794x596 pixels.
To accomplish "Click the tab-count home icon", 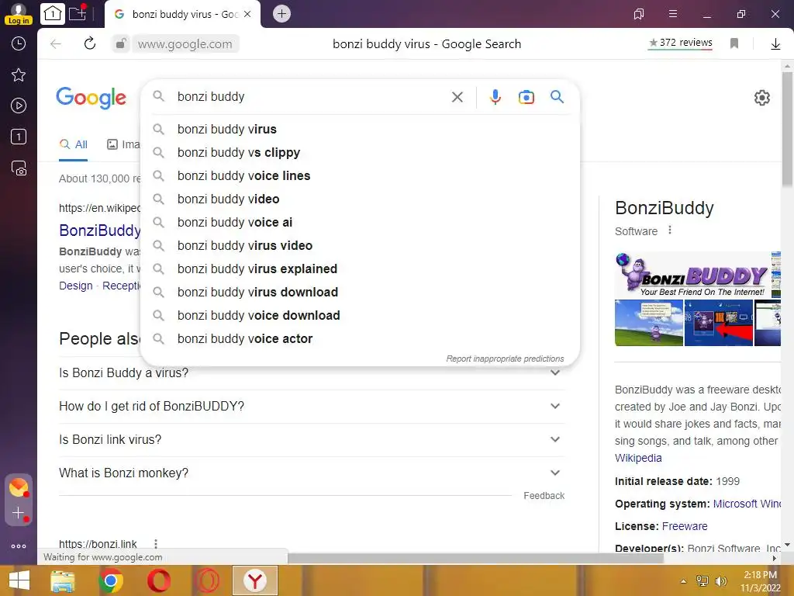I will (52, 14).
